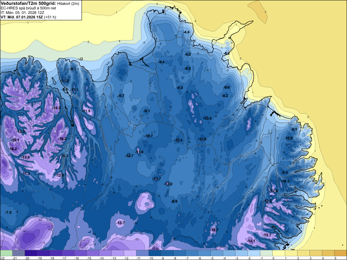Click the -8.7 temperature label

pos(121,96)
